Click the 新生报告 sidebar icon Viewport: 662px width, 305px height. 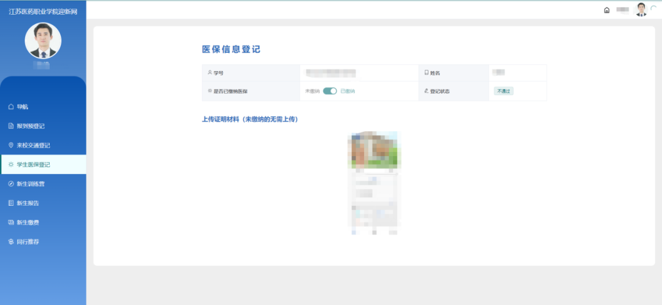[11, 203]
